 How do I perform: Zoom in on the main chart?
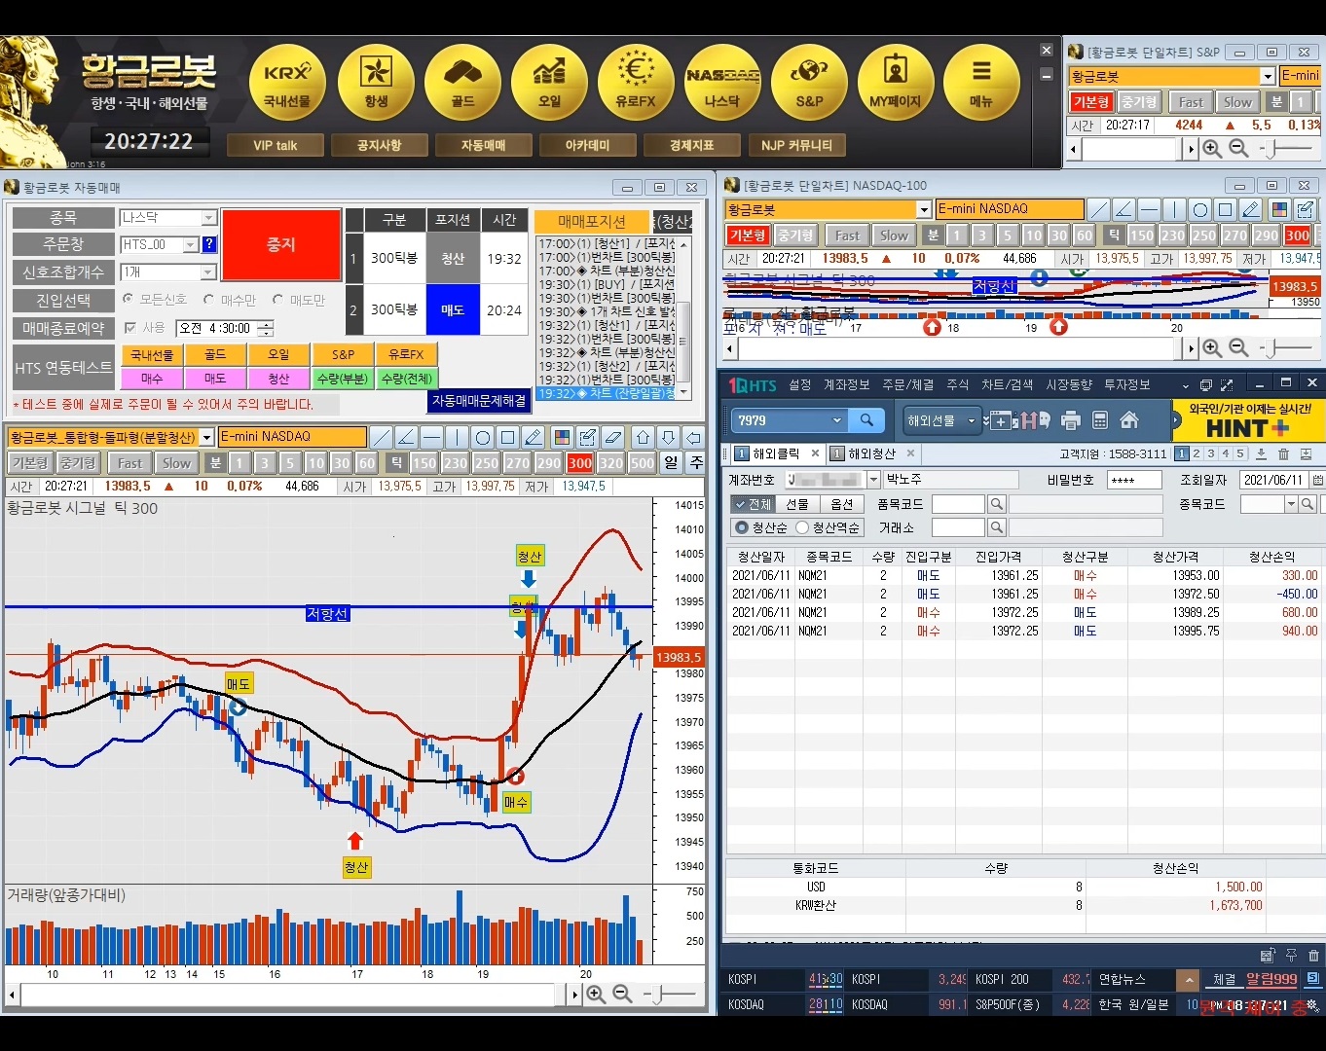[x=596, y=994]
